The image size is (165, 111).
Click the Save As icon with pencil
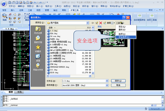click(x=20, y=2)
